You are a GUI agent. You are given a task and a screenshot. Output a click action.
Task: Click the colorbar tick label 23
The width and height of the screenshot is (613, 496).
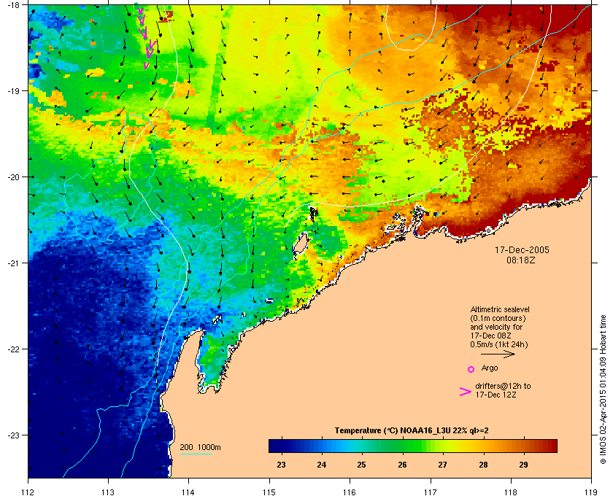point(281,465)
